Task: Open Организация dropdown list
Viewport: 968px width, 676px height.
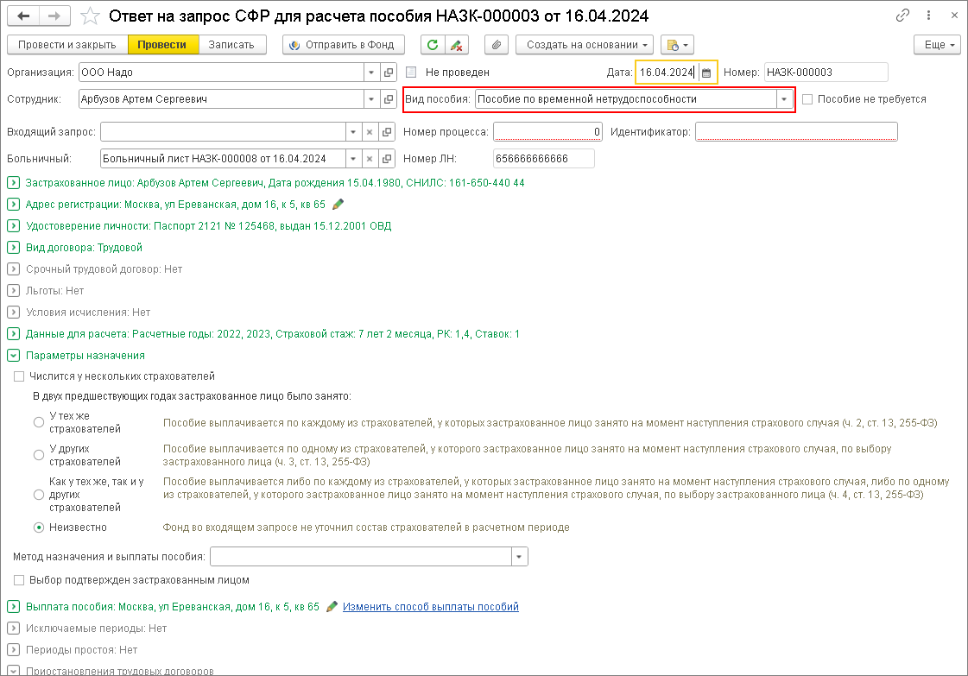Action: coord(371,73)
